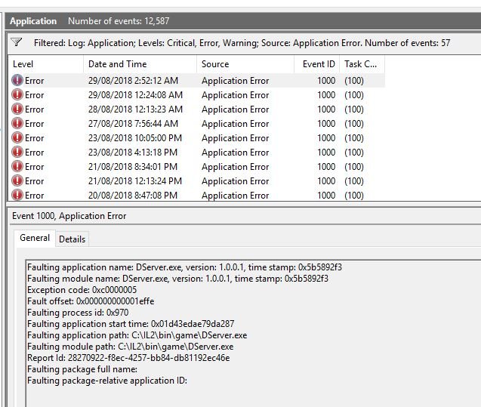The width and height of the screenshot is (481, 407).
Task: Click the filter funnel icon
Action: pyautogui.click(x=17, y=43)
